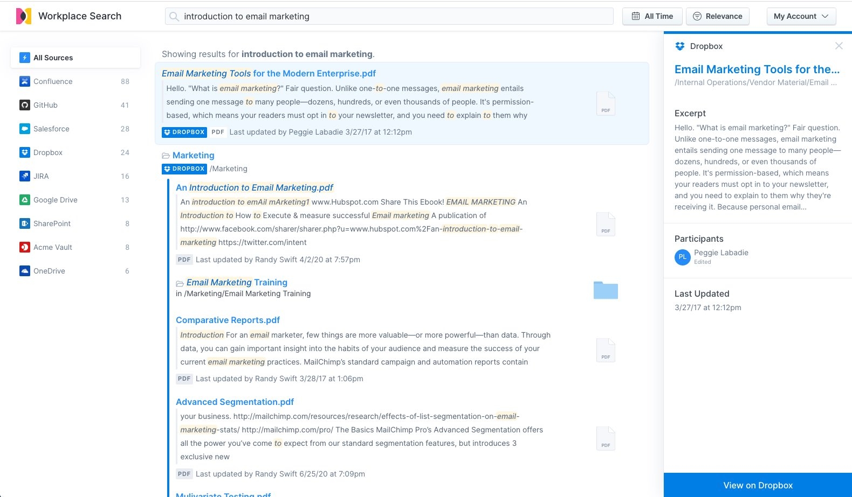Viewport: 852px width, 497px height.
Task: Click the /Marketing path text
Action: [229, 169]
